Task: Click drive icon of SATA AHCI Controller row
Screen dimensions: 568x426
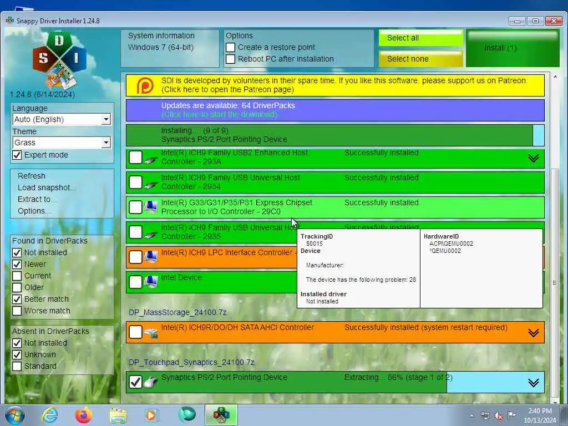Action: coord(151,333)
